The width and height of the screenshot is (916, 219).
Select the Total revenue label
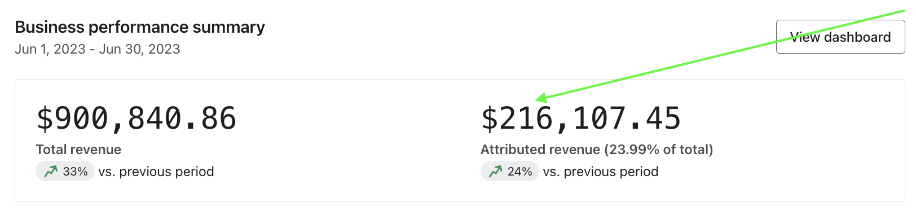click(78, 150)
